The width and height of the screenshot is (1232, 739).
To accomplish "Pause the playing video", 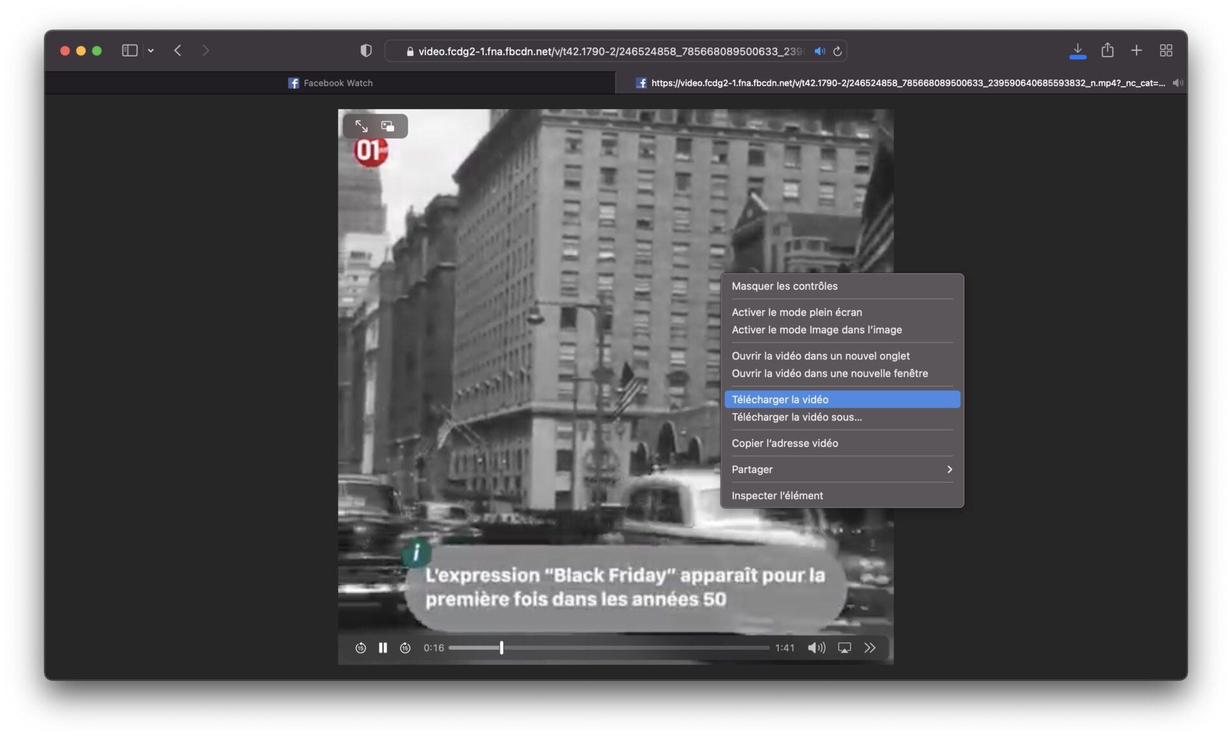I will coord(382,648).
